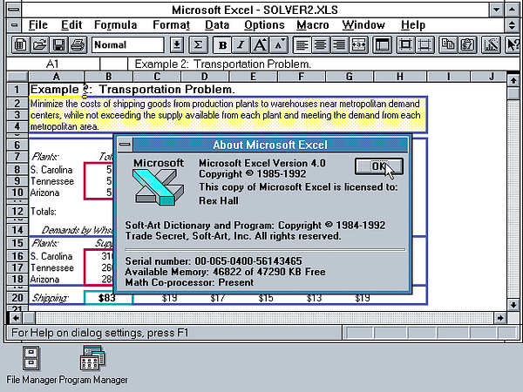
Task: Click the Open File folder icon
Action: 39,44
